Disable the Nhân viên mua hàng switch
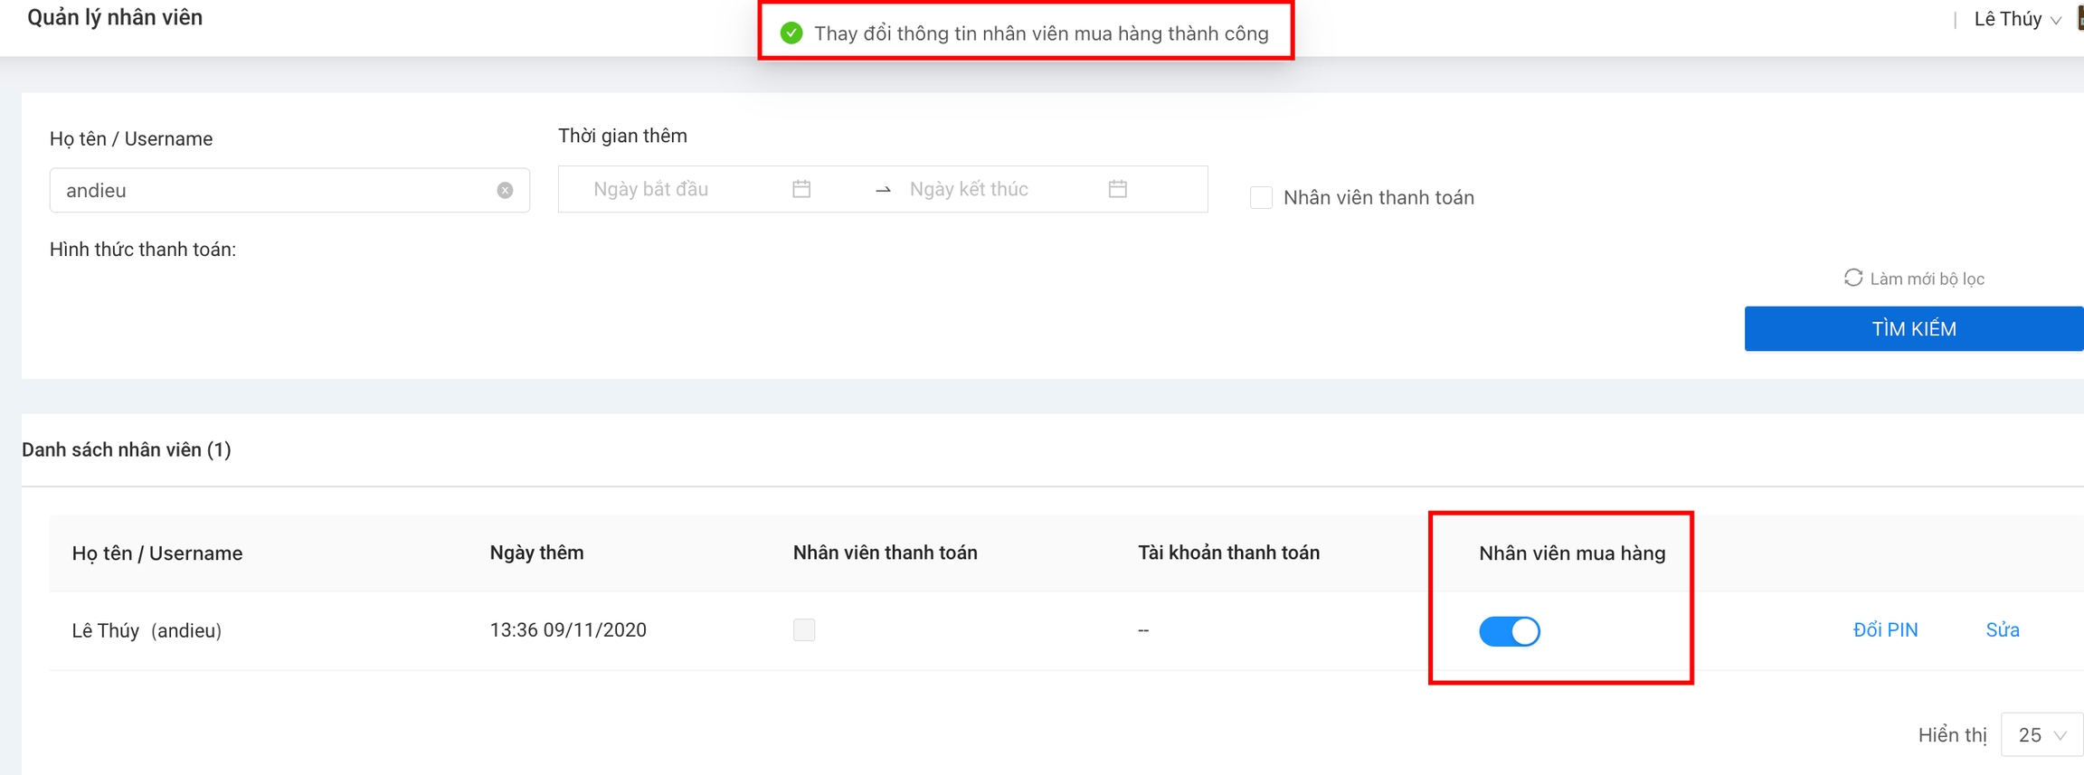This screenshot has height=775, width=2084. 1509,630
